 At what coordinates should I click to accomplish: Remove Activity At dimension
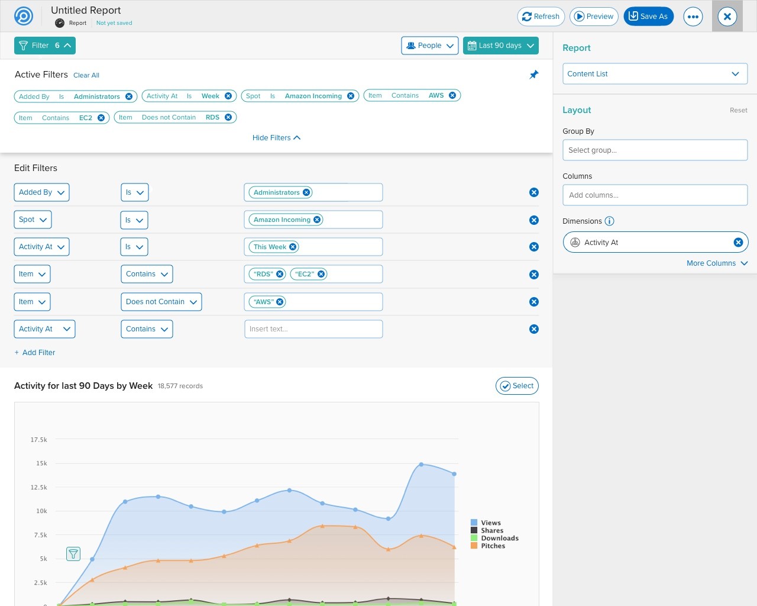click(x=738, y=242)
